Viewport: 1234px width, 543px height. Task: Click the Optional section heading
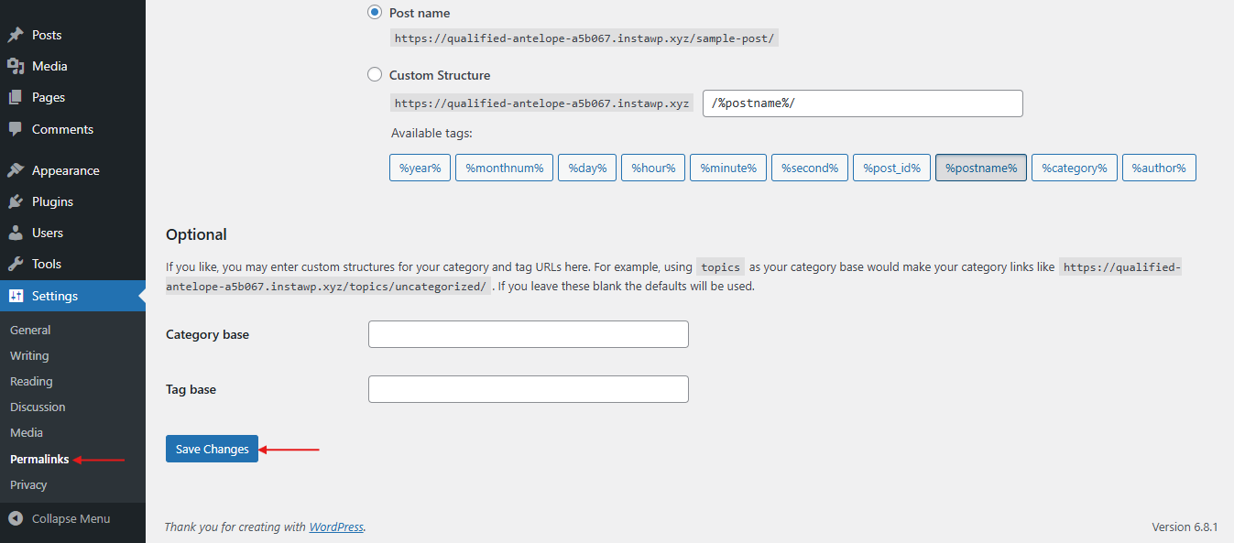click(x=196, y=234)
